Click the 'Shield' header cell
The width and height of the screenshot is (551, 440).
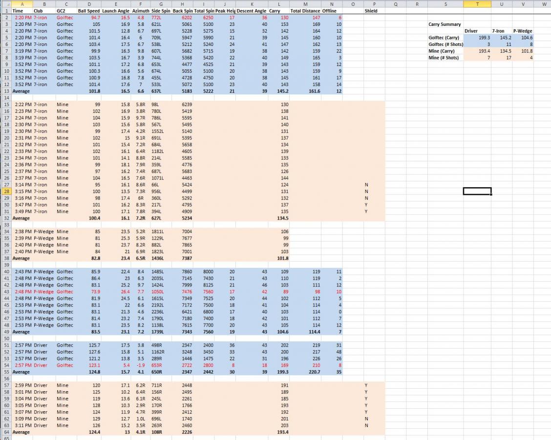[374, 11]
